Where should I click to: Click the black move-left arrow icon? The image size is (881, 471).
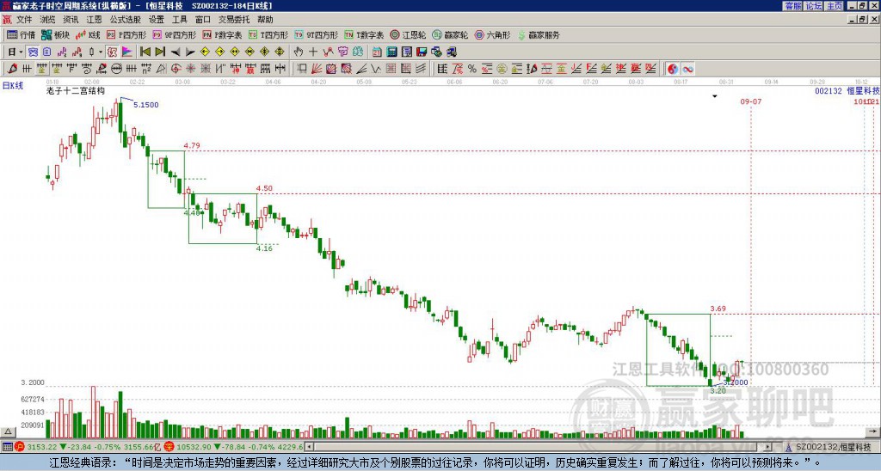pyautogui.click(x=176, y=52)
